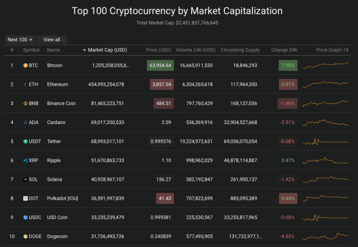Click Tether volume 19,224,972,631
Image resolution: width=358 pixels, height=247 pixels.
pyautogui.click(x=196, y=142)
